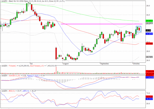Click the tall red gap-down candle in late July
The width and height of the screenshot is (154, 109).
56,53
